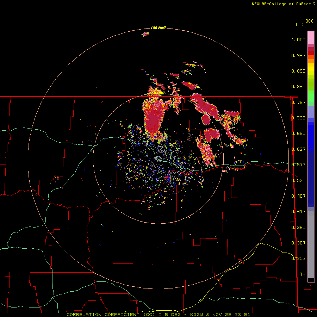Click the bright green segment of the color bar
The width and height of the screenshot is (317, 317).
pyautogui.click(x=311, y=96)
